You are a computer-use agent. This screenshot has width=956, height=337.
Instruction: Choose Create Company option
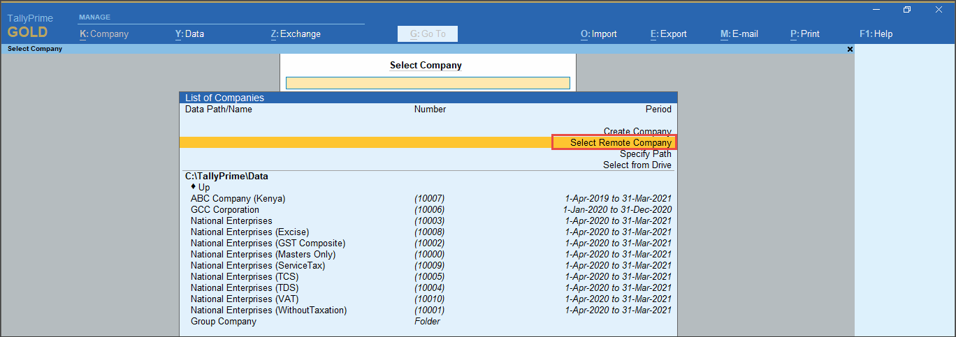pos(637,131)
